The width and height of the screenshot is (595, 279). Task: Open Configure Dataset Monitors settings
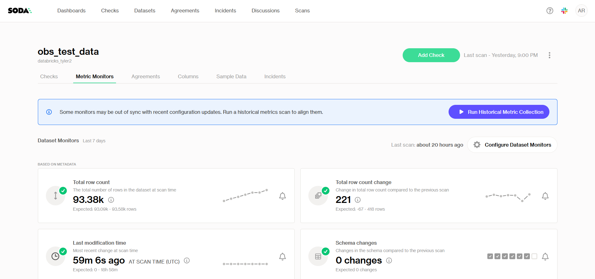pyautogui.click(x=512, y=145)
